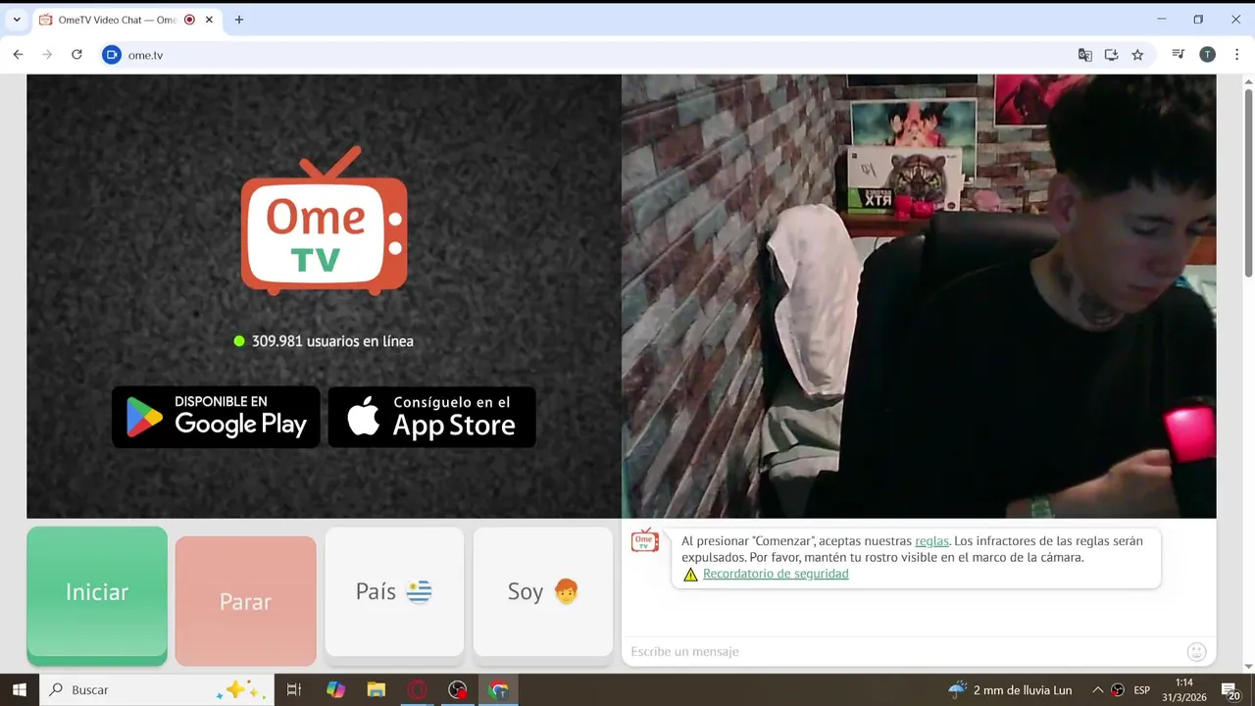This screenshot has height=706, width=1255.
Task: Click the App Store download badge
Action: pyautogui.click(x=431, y=417)
